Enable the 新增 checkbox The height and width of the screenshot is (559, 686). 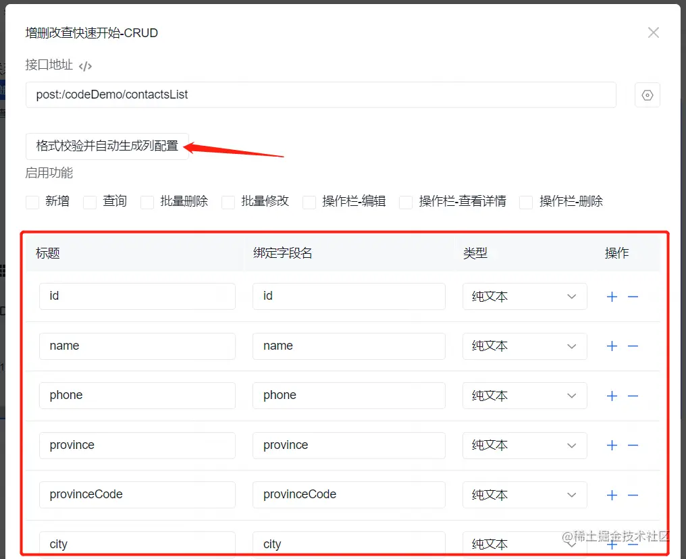[x=31, y=201]
